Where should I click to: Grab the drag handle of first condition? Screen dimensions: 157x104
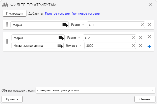coord(7,25)
